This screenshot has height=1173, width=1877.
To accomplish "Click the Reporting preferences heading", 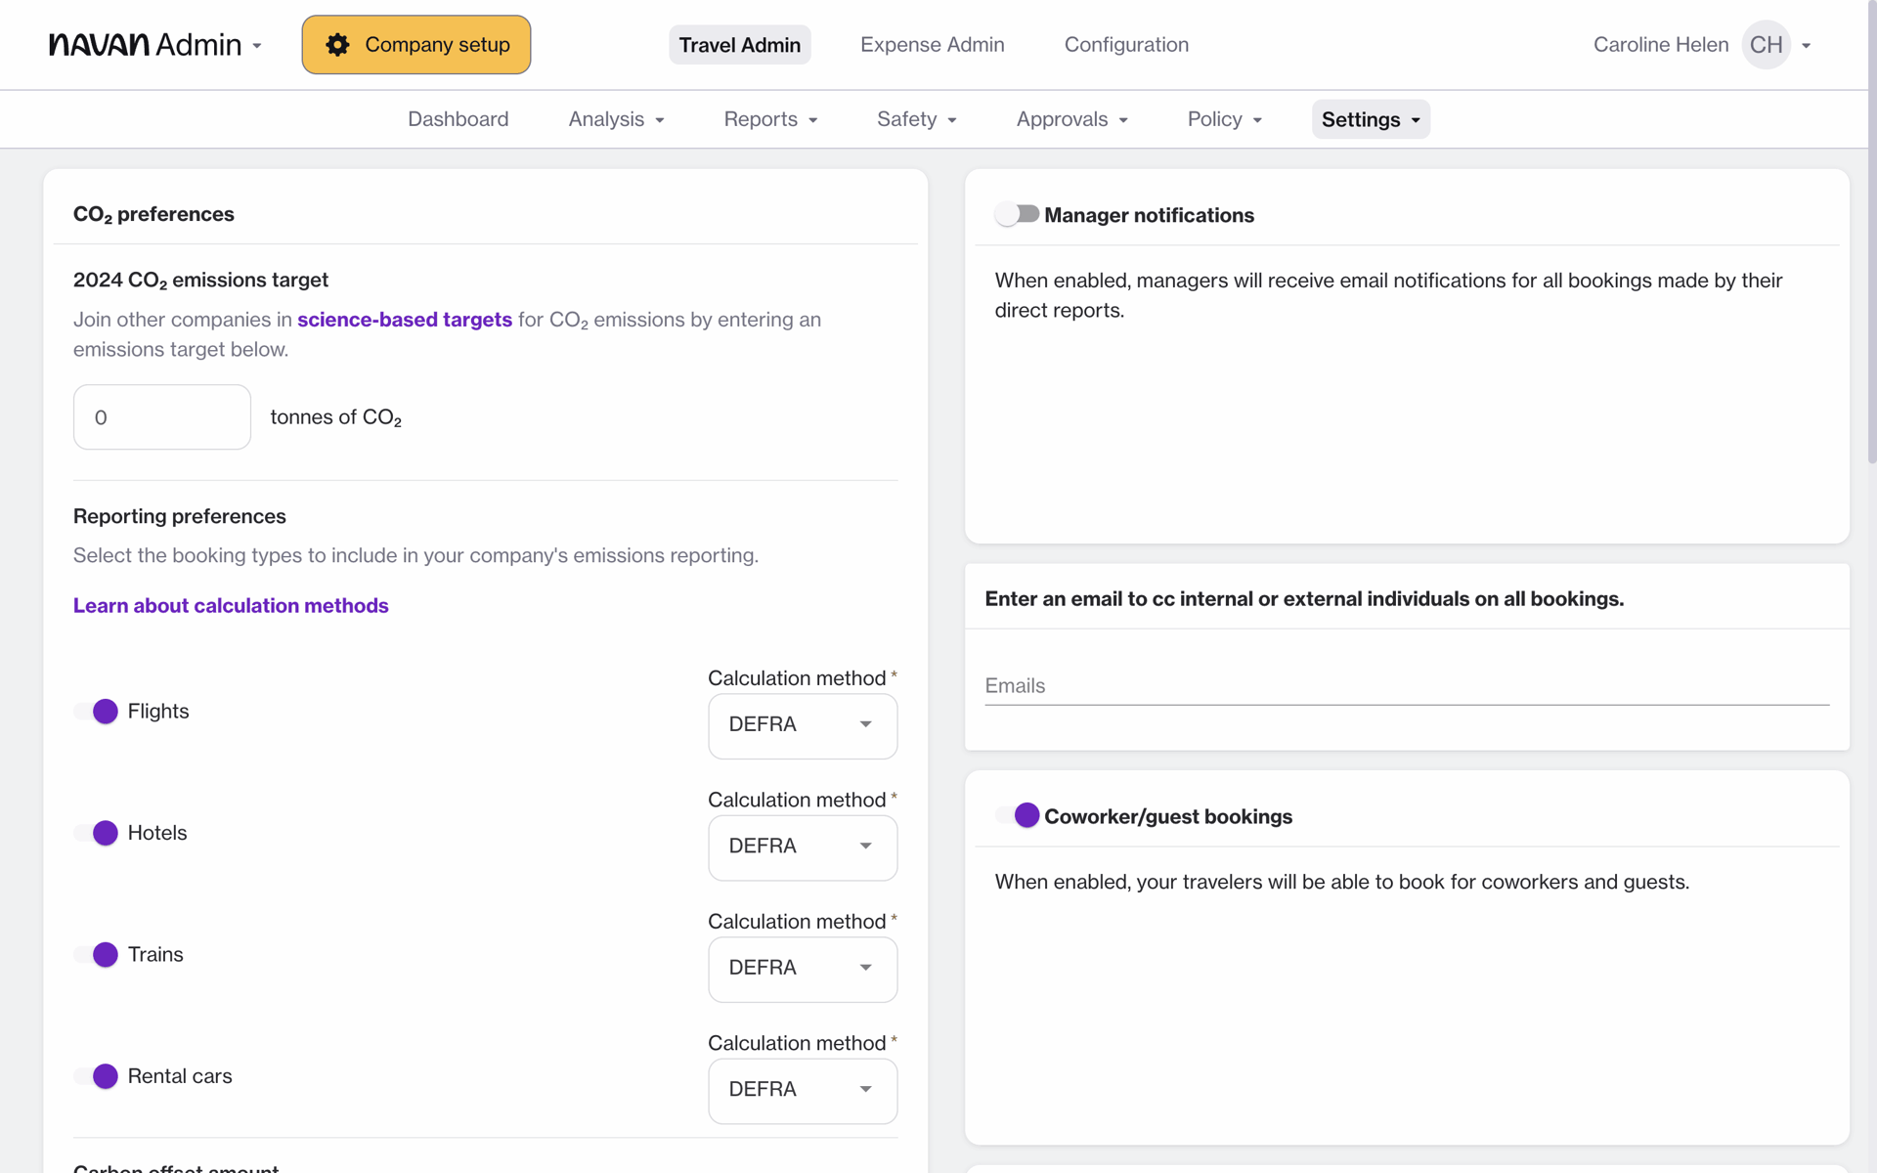I will point(180,516).
